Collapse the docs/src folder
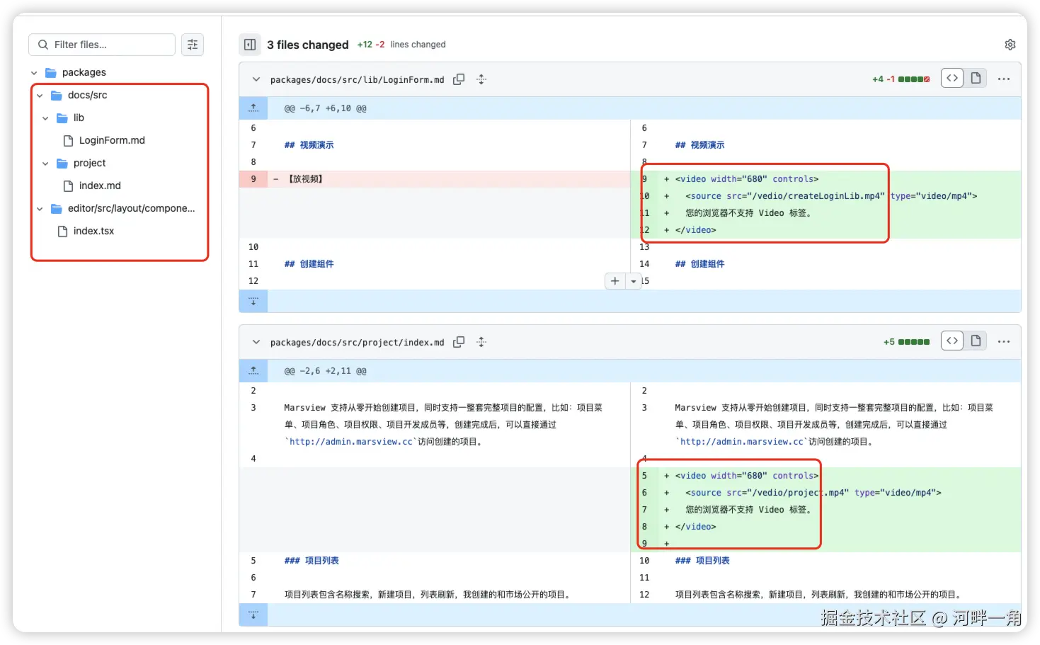 (40, 95)
